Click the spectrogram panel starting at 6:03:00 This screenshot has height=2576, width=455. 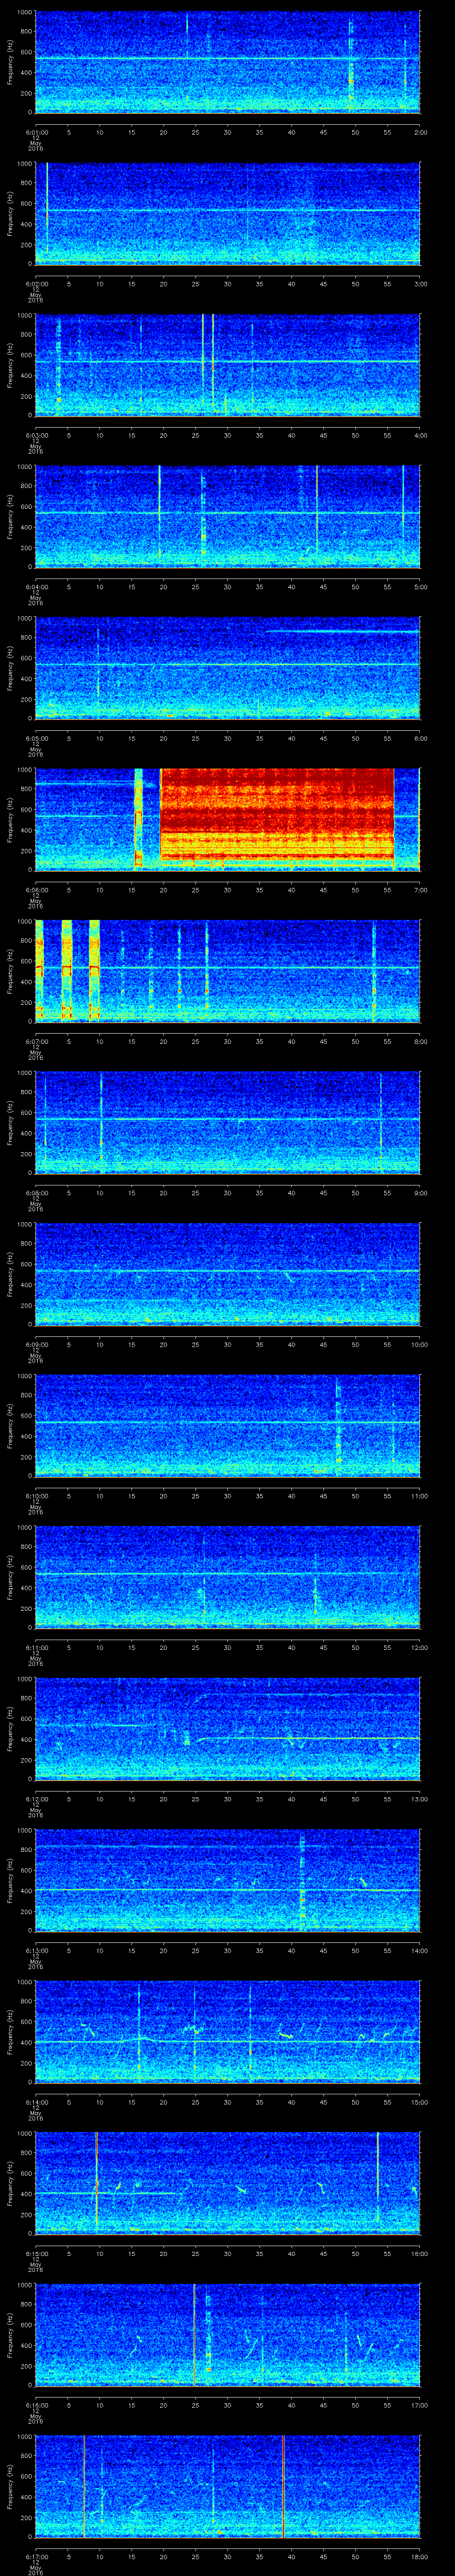click(227, 365)
